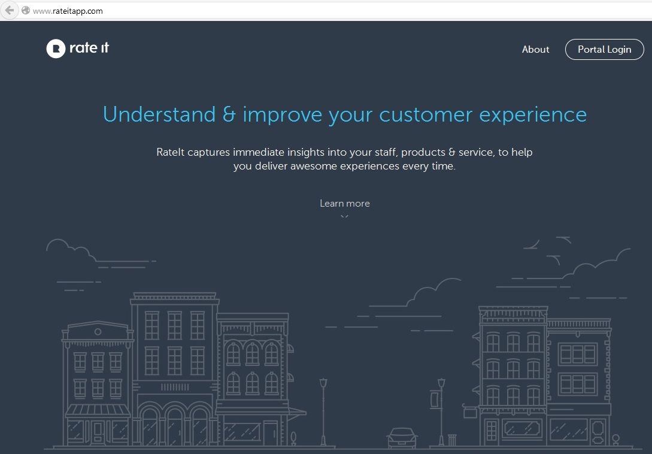Click the globe site-info icon in address bar
This screenshot has width=652, height=454.
pyautogui.click(x=26, y=10)
